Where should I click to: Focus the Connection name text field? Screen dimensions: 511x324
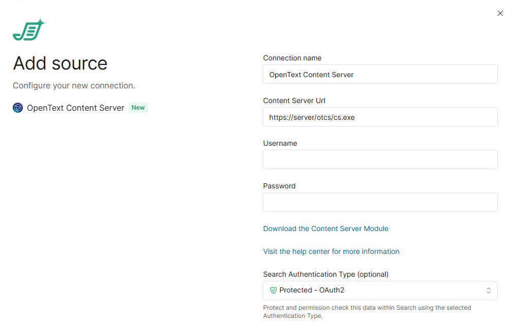coord(380,74)
